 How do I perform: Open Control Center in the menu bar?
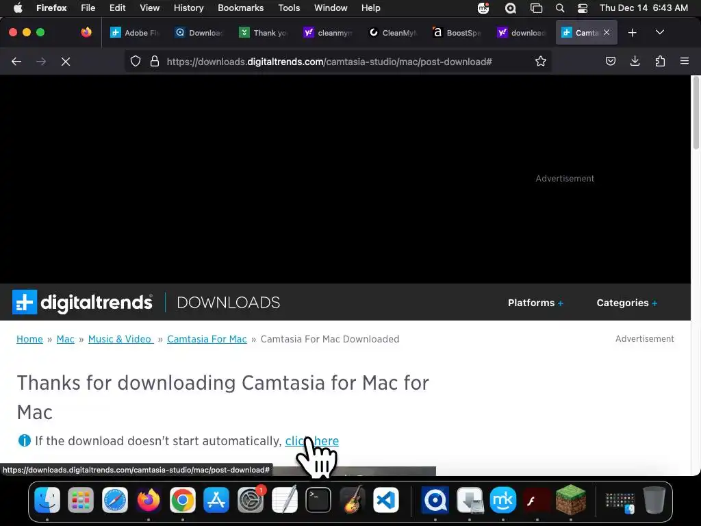[583, 8]
